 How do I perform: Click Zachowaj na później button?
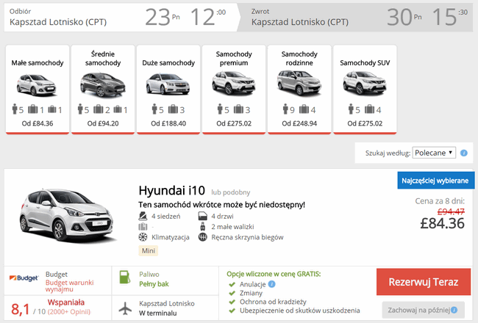423,310
